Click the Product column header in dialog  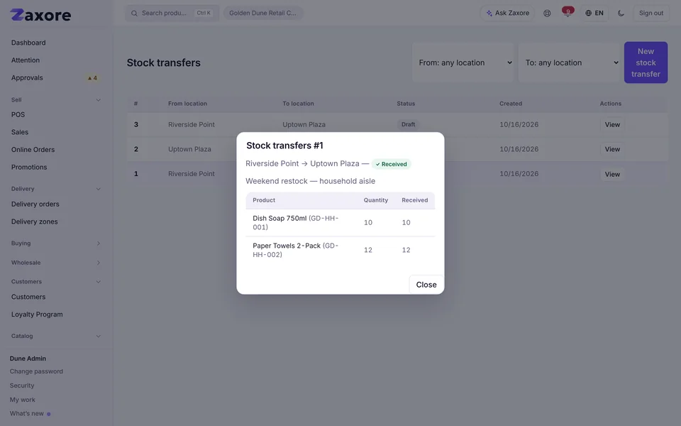[264, 200]
